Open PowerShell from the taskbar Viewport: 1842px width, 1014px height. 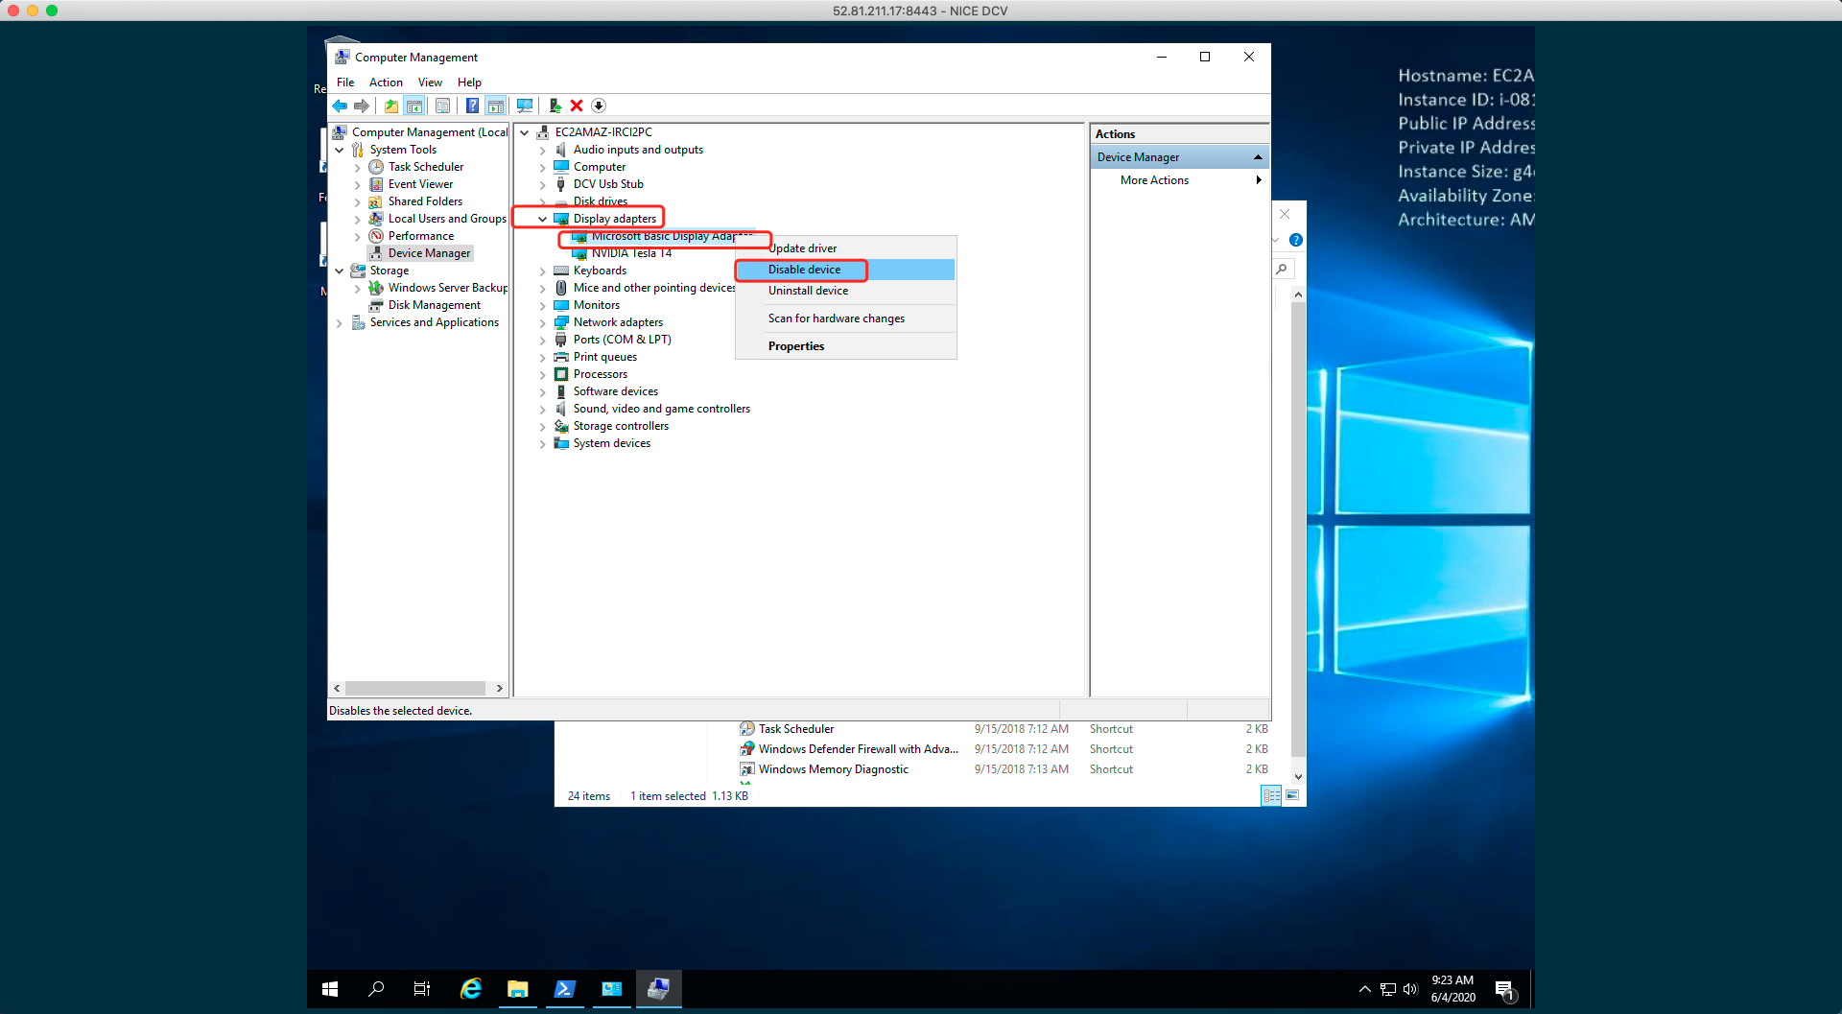point(564,989)
